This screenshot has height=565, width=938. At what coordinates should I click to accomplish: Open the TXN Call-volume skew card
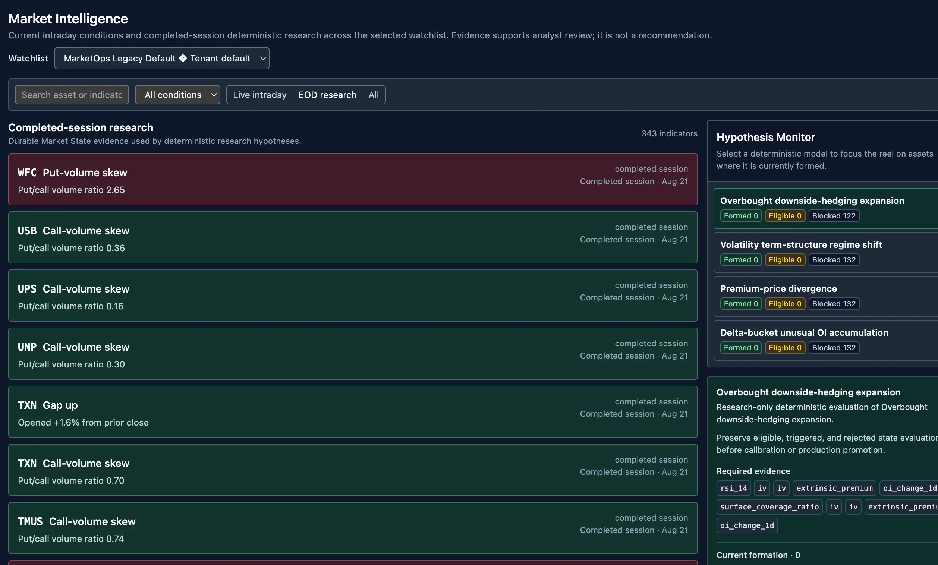353,470
